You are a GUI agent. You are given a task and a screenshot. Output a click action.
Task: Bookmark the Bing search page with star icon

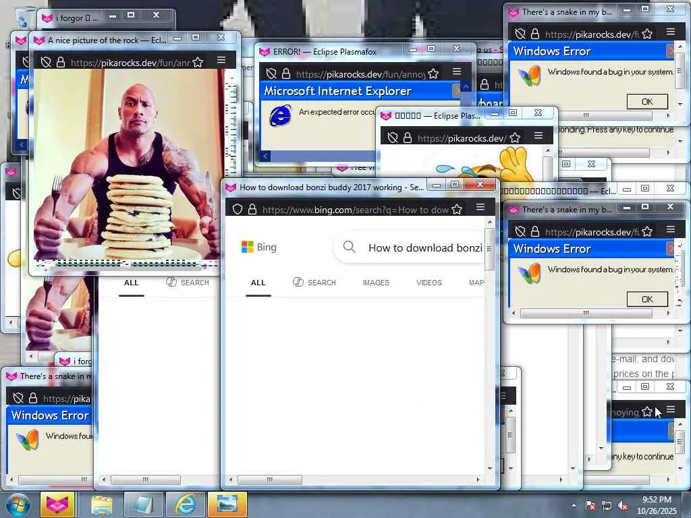(x=457, y=209)
